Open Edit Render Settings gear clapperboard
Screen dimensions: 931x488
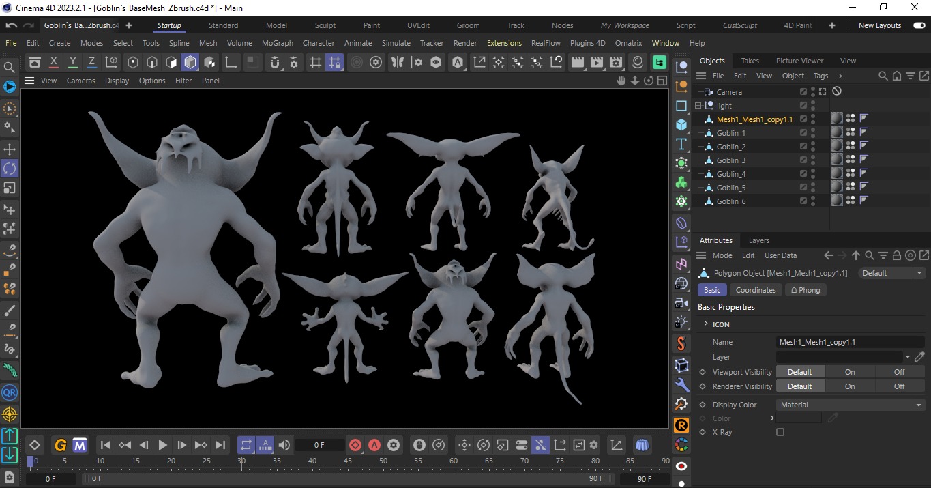coord(616,62)
